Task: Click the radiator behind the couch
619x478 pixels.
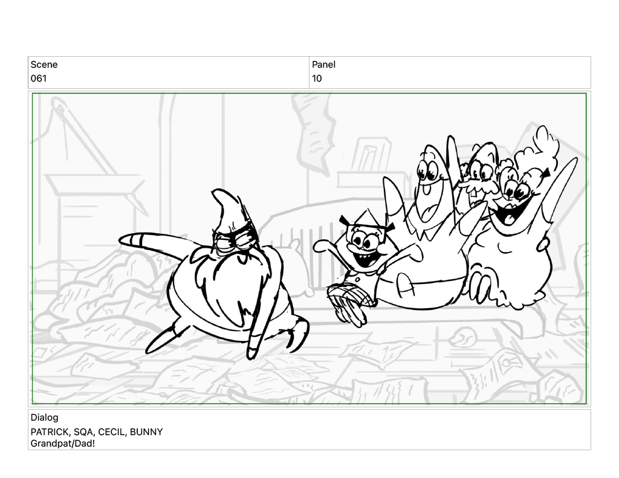Action: (x=314, y=242)
